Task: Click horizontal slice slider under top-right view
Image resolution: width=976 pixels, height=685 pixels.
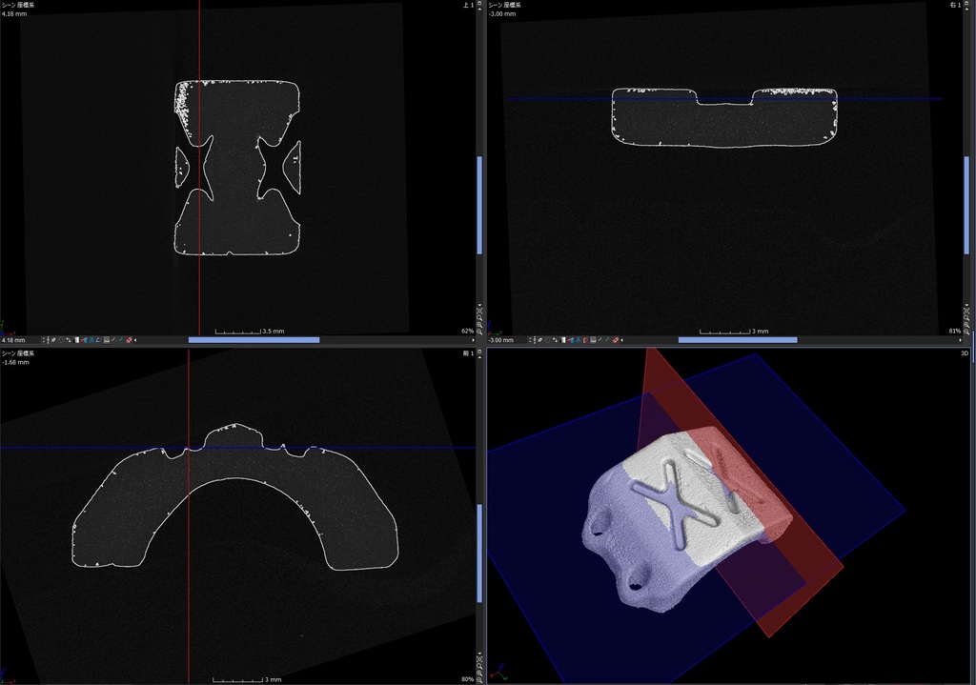Action: (737, 340)
